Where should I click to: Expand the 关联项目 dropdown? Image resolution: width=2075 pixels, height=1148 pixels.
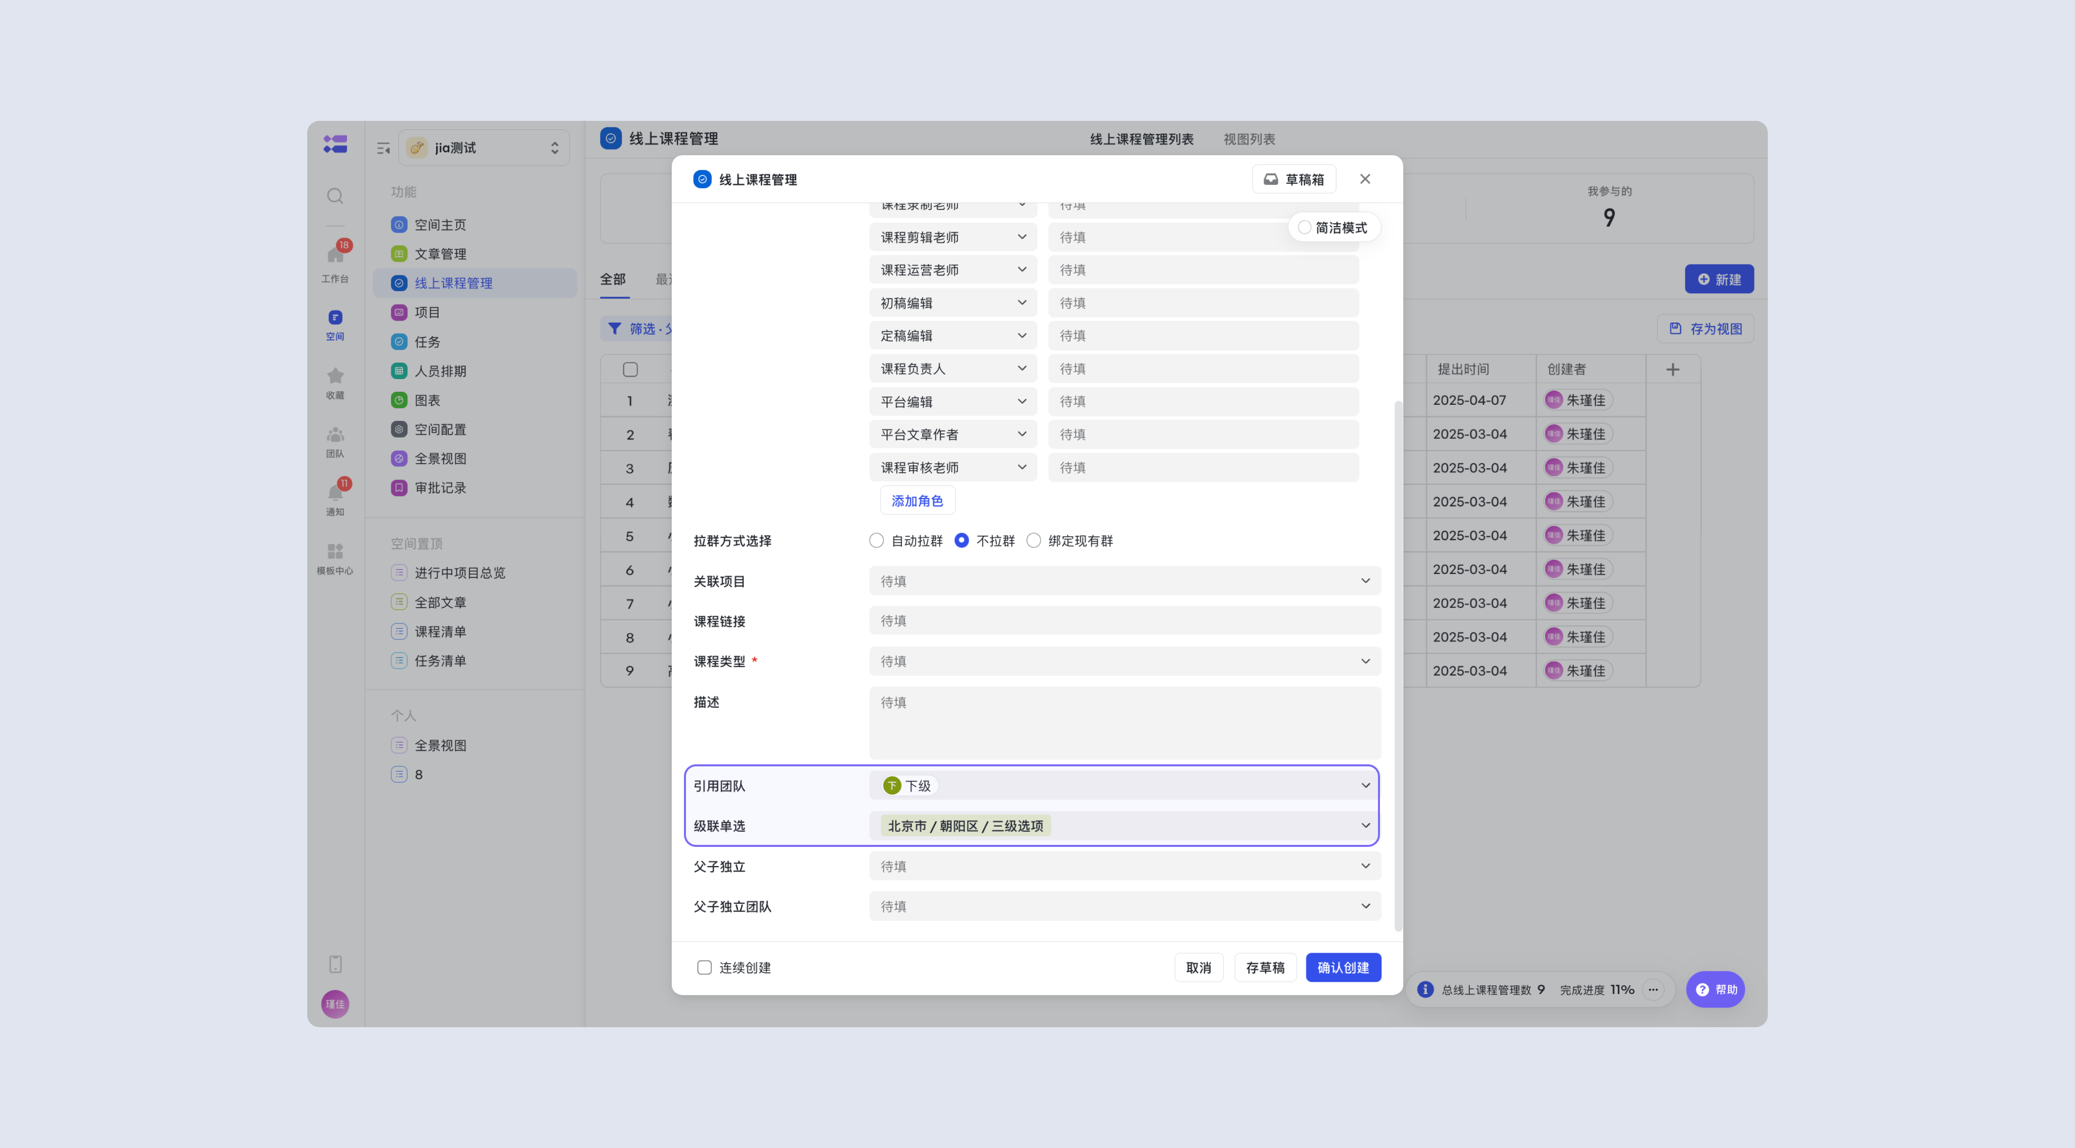[x=1125, y=581]
